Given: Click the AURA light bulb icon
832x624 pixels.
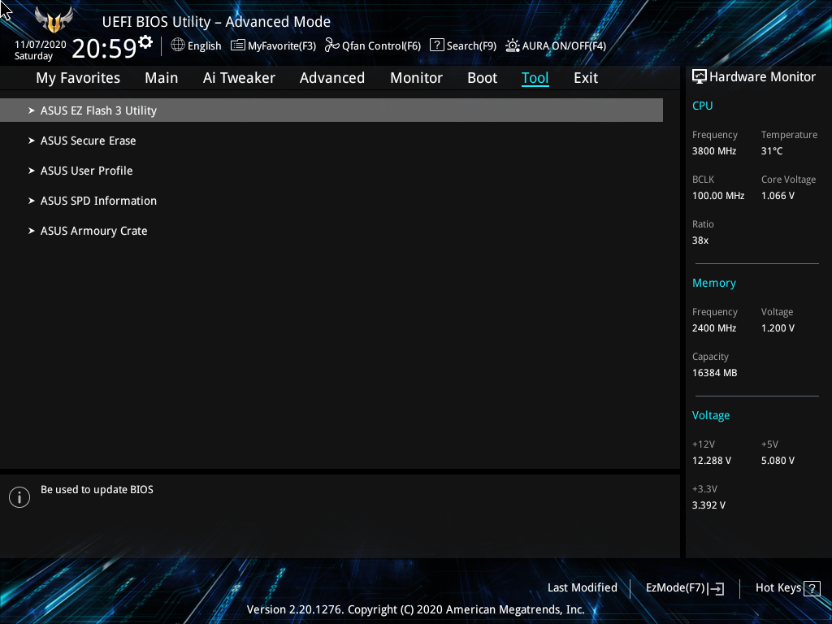Looking at the screenshot, I should 513,45.
